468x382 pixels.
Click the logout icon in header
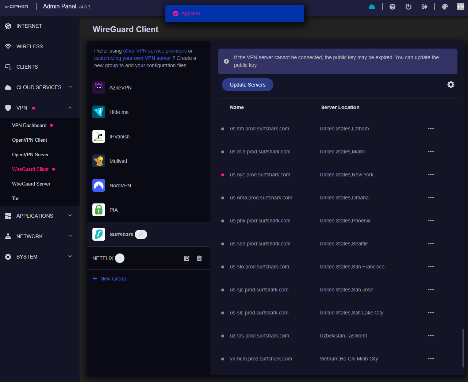pyautogui.click(x=424, y=7)
